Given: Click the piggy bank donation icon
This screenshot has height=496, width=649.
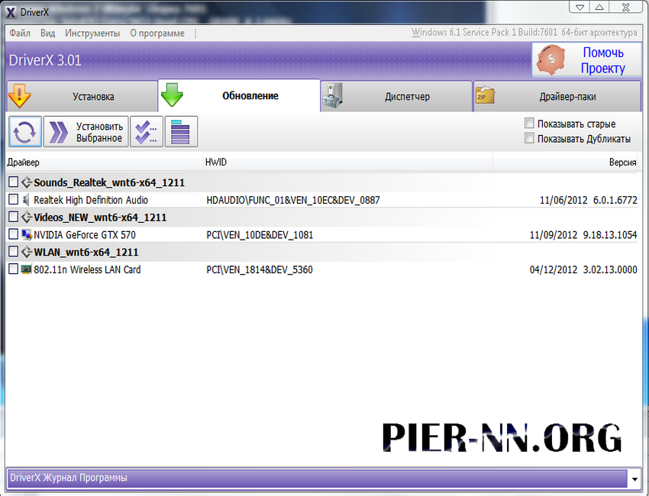Looking at the screenshot, I should pos(551,60).
